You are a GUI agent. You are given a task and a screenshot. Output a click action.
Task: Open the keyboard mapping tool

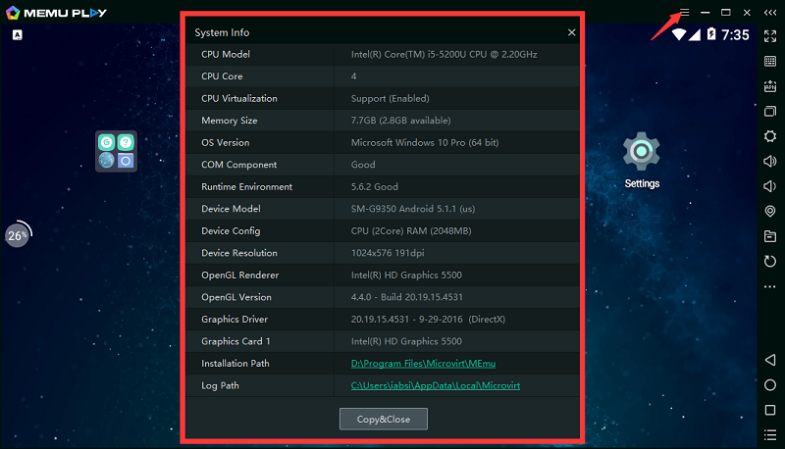coord(770,61)
